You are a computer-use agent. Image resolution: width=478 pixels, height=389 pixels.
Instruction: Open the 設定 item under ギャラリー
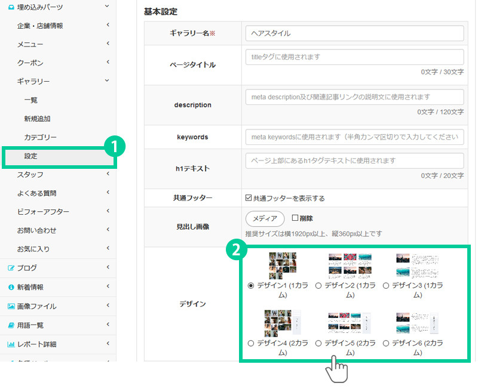click(x=31, y=156)
